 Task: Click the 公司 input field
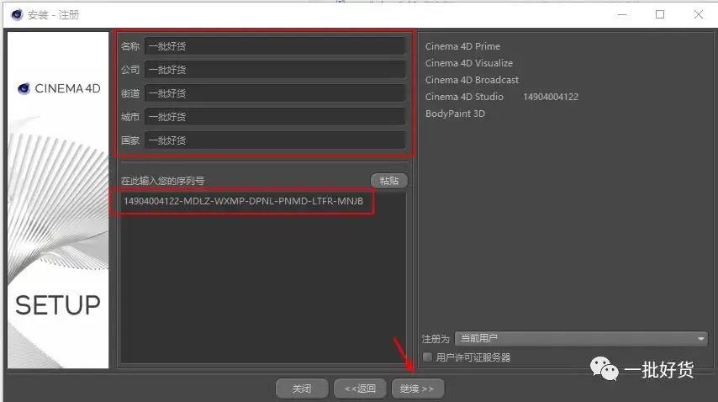[275, 70]
